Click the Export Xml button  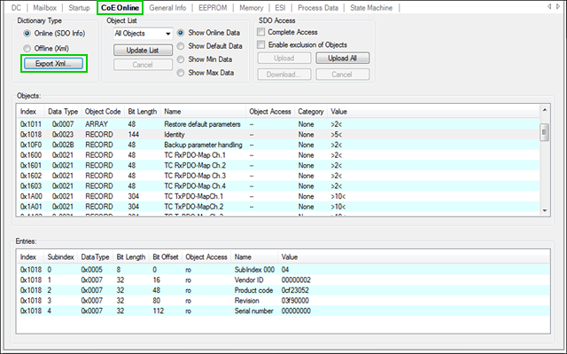pos(53,64)
